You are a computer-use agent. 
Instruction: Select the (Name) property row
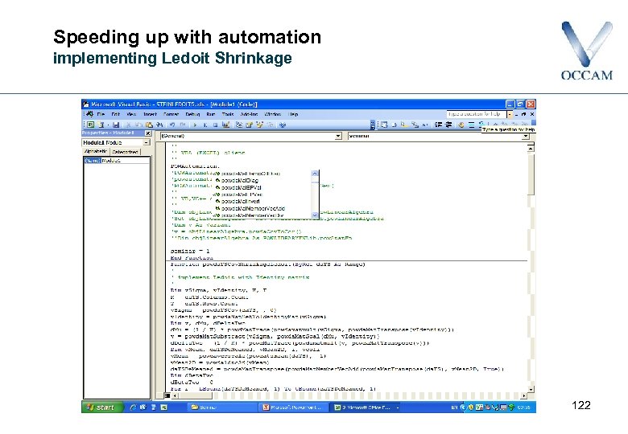click(117, 160)
